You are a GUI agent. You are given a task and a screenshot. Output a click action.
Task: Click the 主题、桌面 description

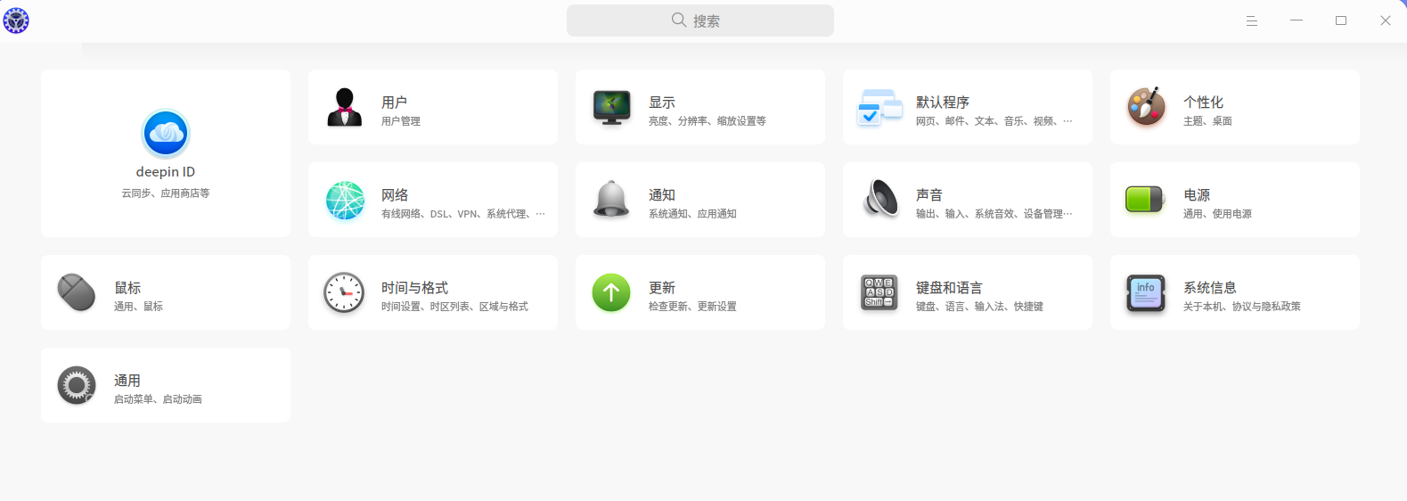[x=1207, y=121]
